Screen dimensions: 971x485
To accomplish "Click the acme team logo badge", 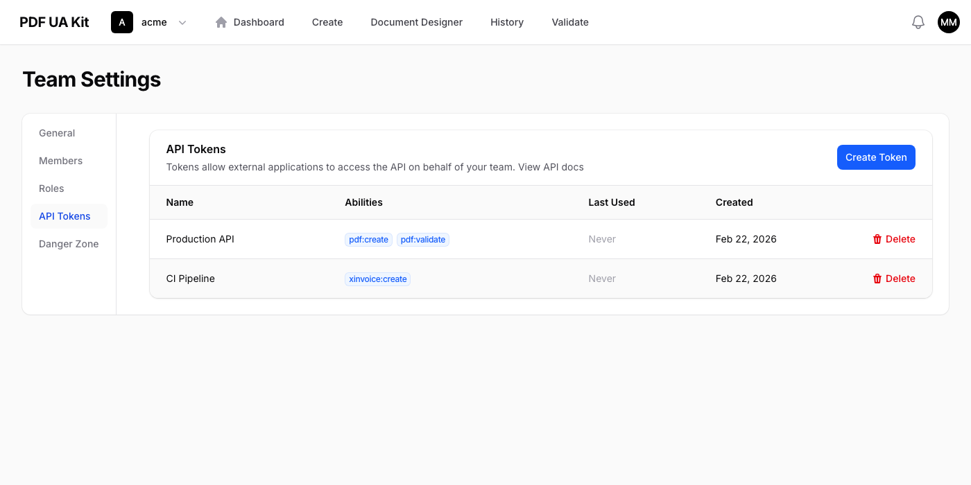I will [x=121, y=21].
